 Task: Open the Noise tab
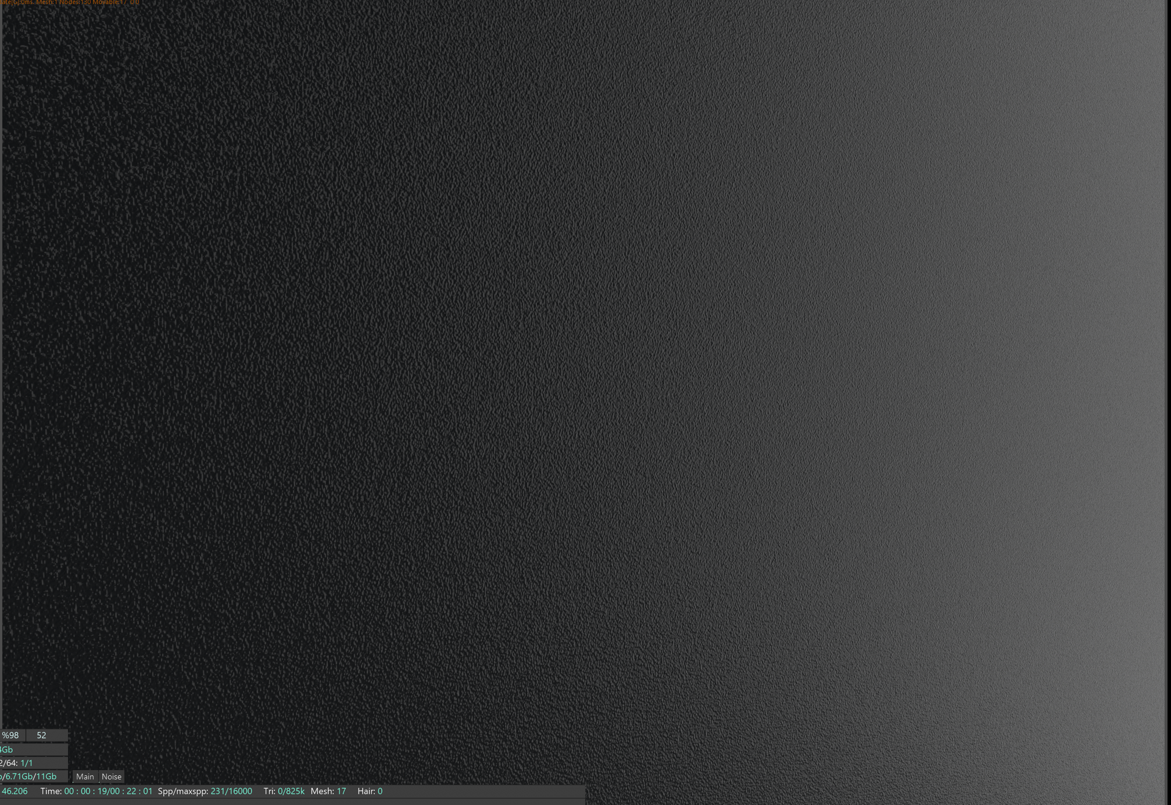(111, 777)
